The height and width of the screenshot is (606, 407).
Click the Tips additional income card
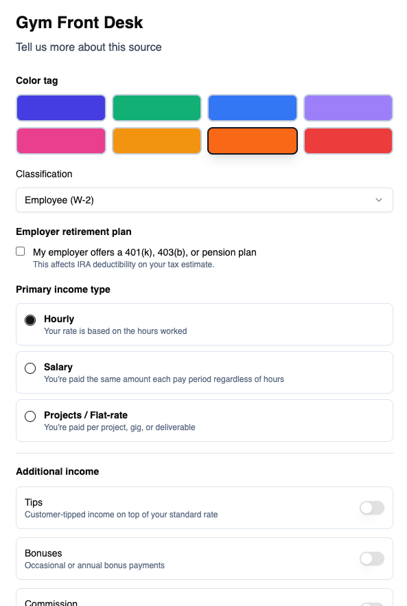tap(205, 508)
